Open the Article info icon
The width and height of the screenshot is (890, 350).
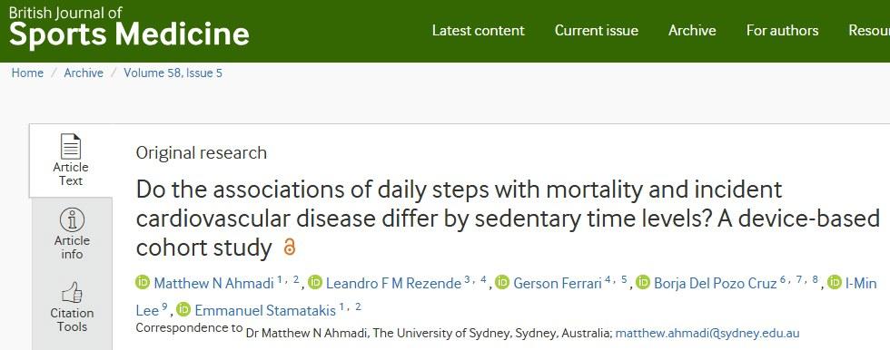(x=72, y=219)
